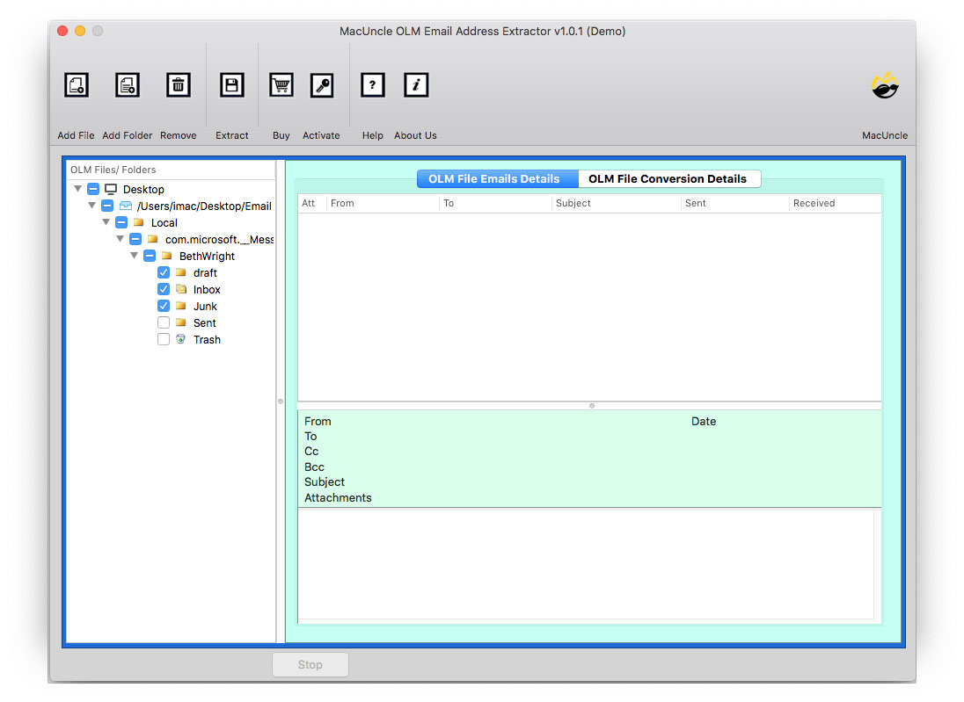Uncheck the Junk folder checkbox

(x=164, y=305)
